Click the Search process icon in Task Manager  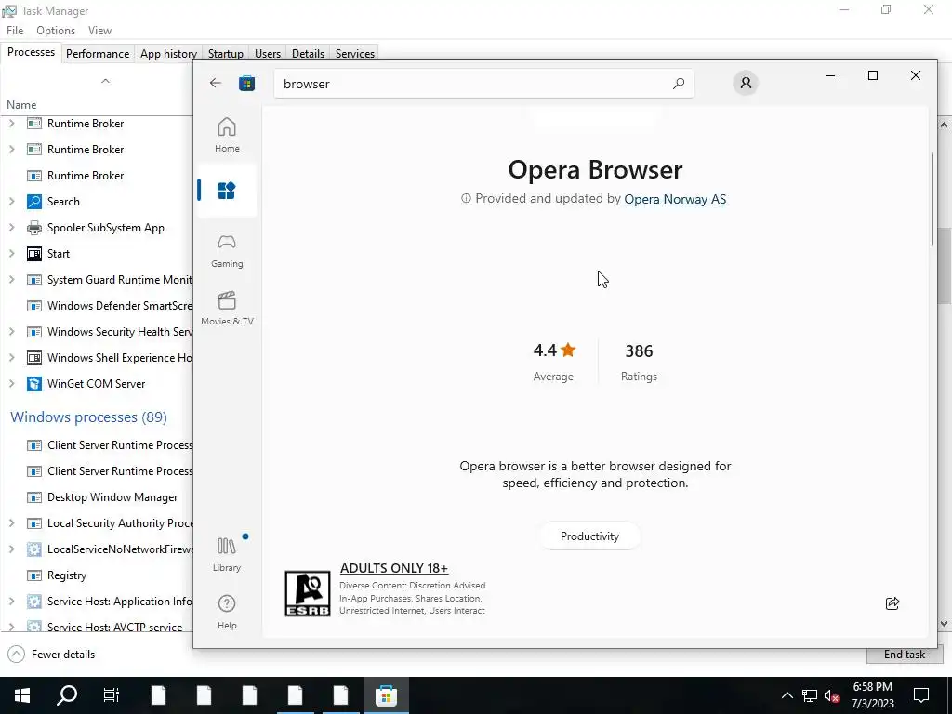(x=34, y=202)
